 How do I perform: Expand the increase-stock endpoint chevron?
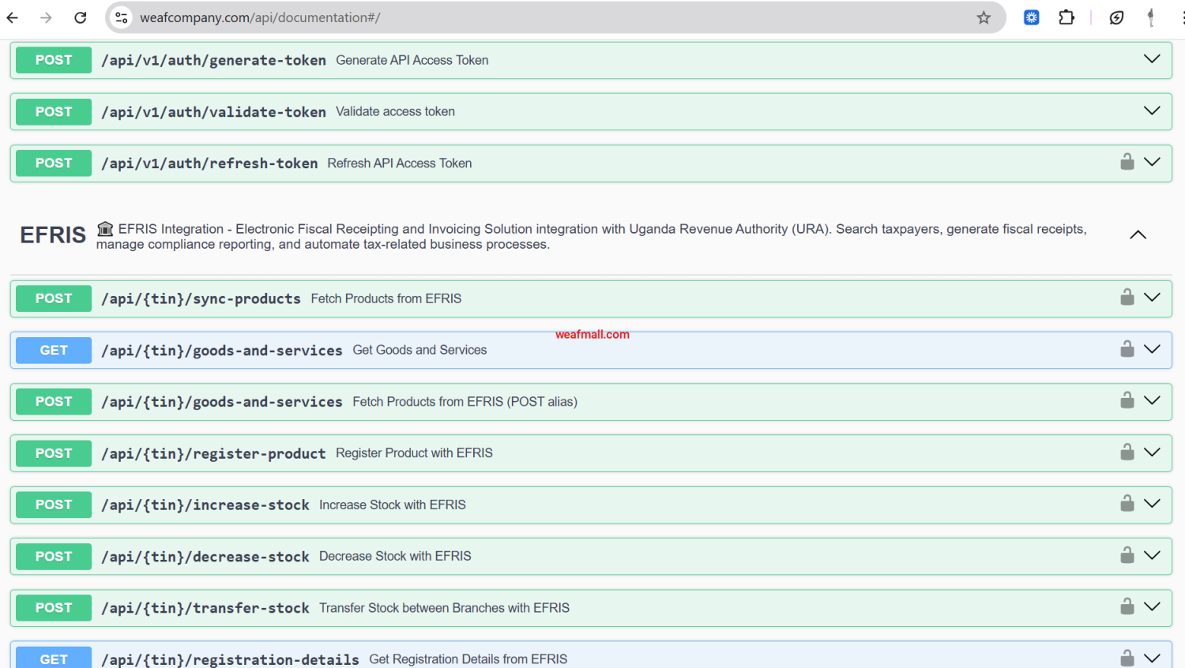[1153, 504]
